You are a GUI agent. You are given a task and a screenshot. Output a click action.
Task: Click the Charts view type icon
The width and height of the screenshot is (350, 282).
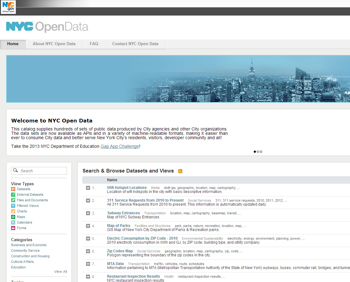[13, 211]
